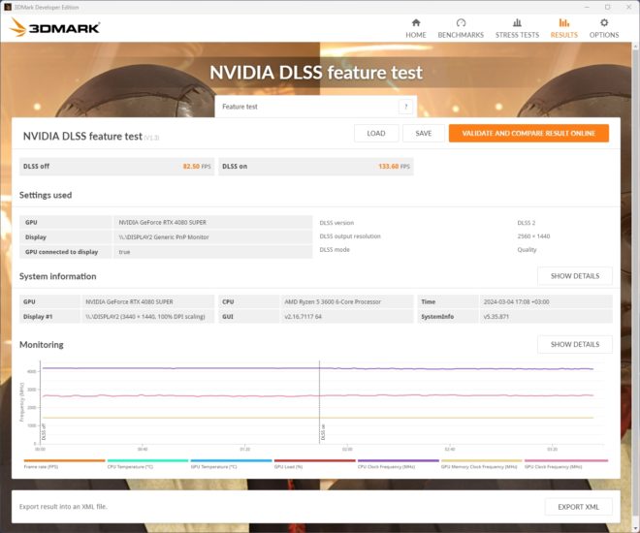
Task: Toggle CPU Temperature legend line
Action: [147, 463]
